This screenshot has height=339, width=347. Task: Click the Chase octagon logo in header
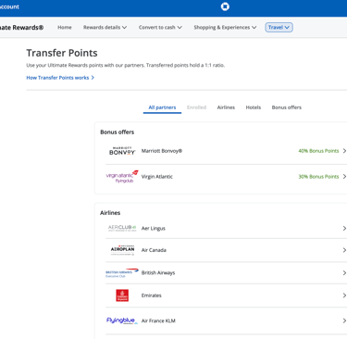(225, 6)
